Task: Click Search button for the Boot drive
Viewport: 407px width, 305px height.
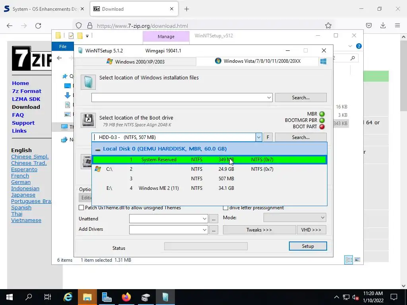Action: coord(301,137)
